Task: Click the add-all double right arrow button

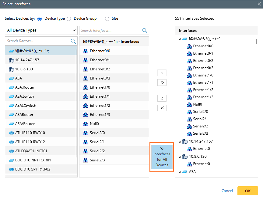Action: [x=162, y=83]
